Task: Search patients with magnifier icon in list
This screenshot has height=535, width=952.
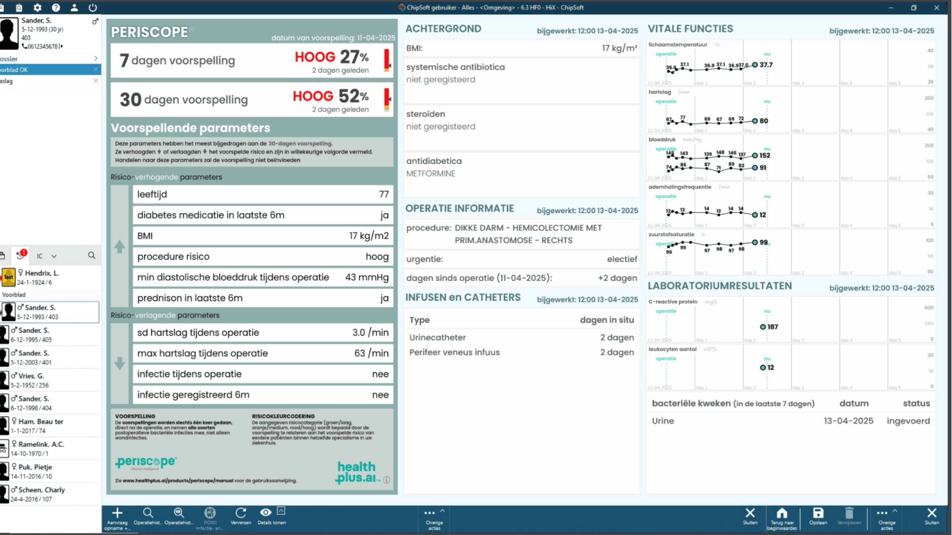Action: 91,255
